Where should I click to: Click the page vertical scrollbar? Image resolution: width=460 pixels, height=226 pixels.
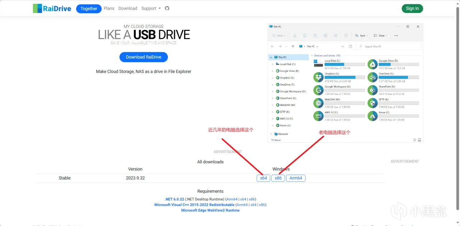457,108
